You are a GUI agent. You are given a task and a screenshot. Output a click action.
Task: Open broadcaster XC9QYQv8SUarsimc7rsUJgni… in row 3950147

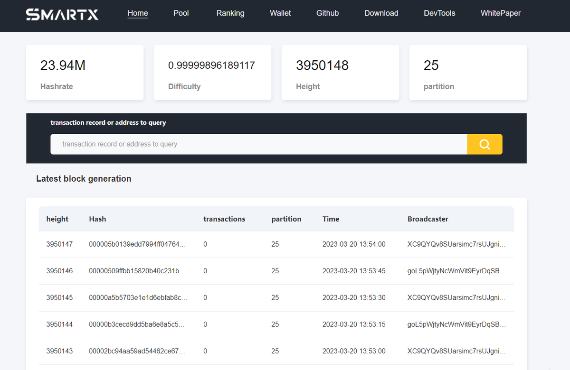click(x=456, y=244)
